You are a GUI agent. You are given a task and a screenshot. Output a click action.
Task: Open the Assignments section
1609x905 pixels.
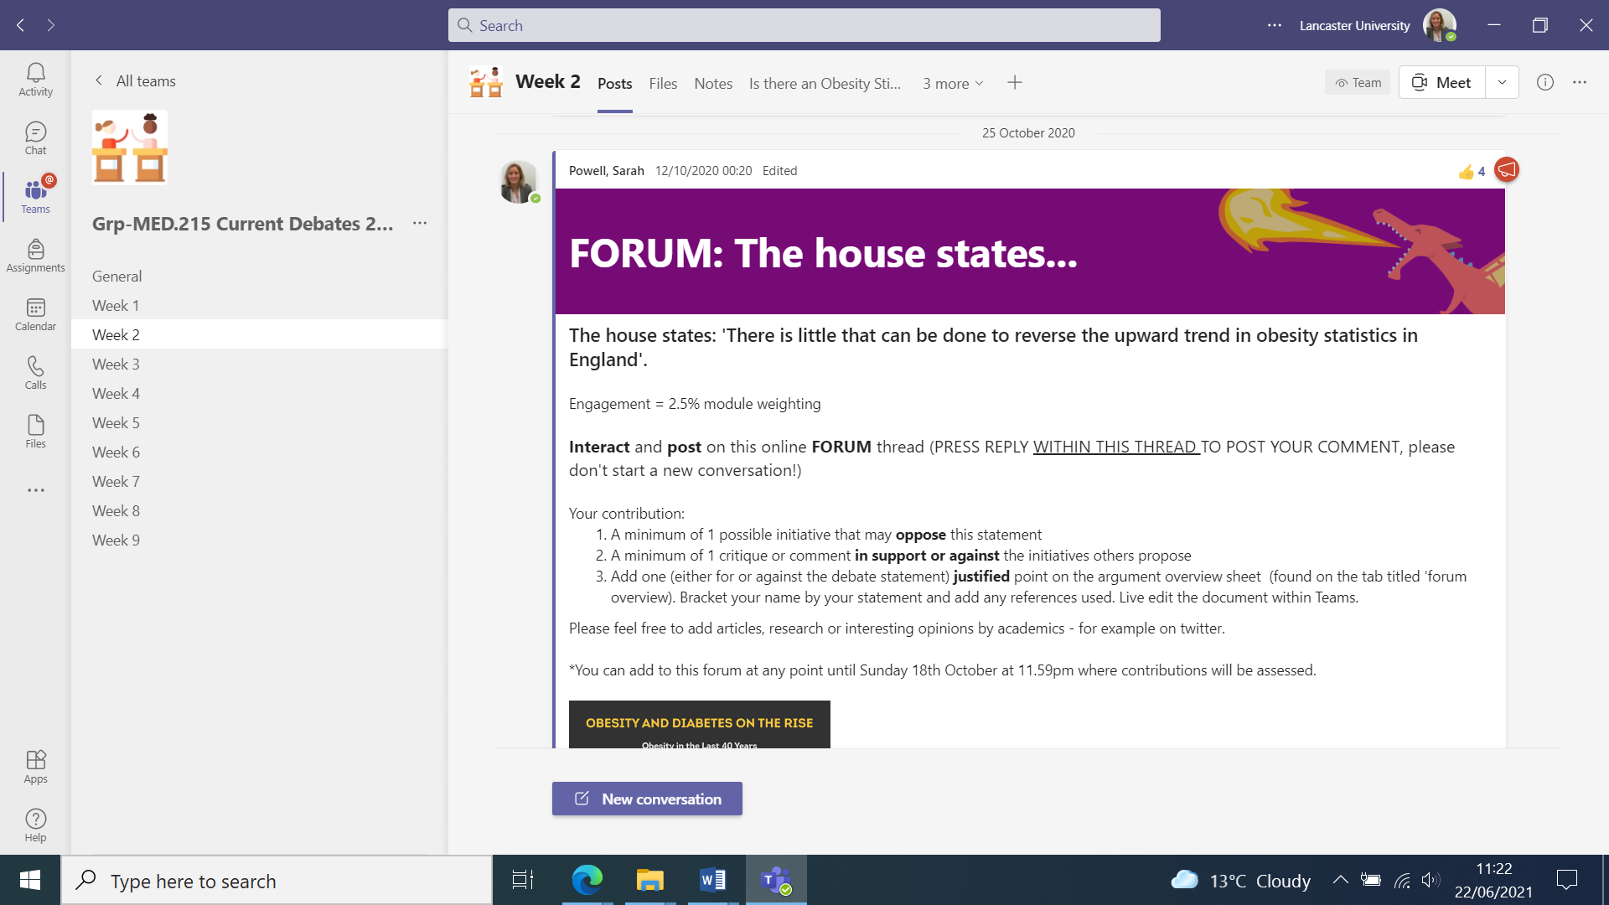point(35,256)
